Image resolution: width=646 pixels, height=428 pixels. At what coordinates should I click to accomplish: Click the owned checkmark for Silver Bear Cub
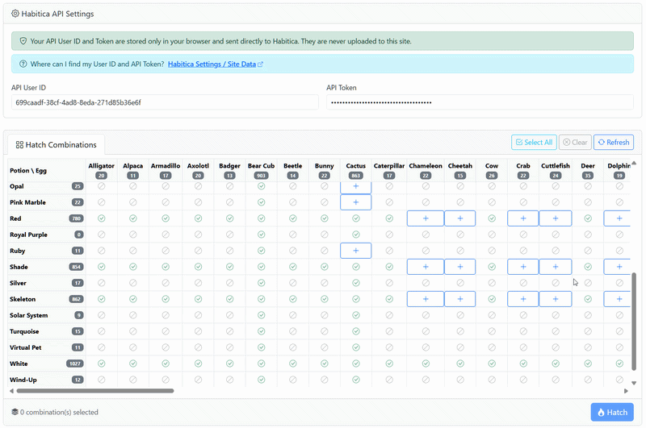261,283
